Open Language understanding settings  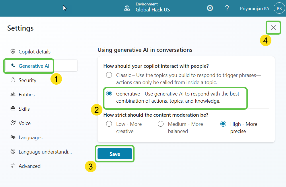45,152
